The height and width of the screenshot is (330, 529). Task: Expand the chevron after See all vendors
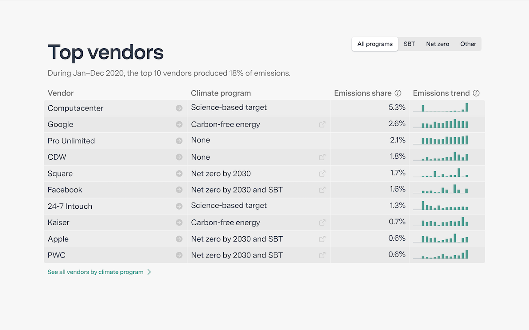[149, 272]
